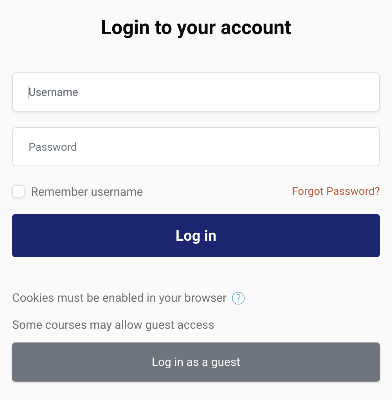Place cursor in the Username text box
Image resolution: width=392 pixels, height=400 pixels.
click(196, 92)
